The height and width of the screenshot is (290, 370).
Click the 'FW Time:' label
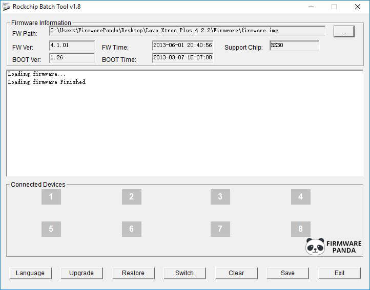(115, 48)
